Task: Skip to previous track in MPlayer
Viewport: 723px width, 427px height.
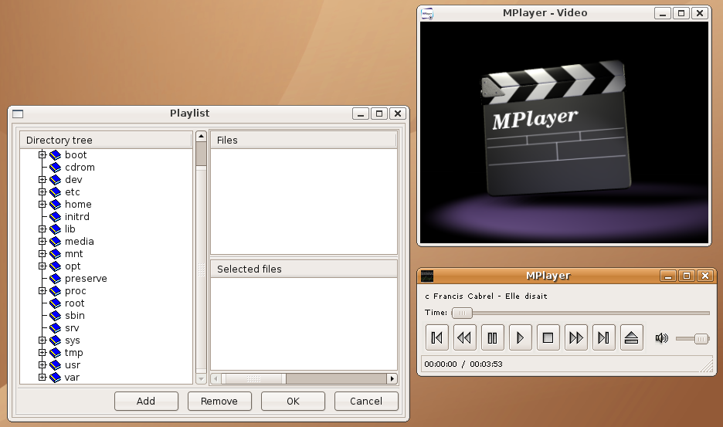Action: [x=436, y=338]
